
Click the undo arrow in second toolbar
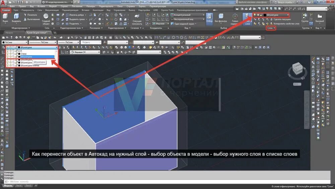tap(55, 38)
